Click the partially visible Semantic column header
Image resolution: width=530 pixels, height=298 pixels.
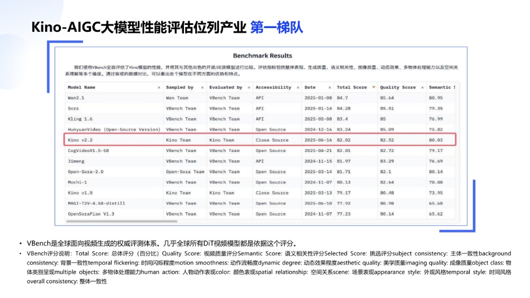pyautogui.click(x=442, y=87)
